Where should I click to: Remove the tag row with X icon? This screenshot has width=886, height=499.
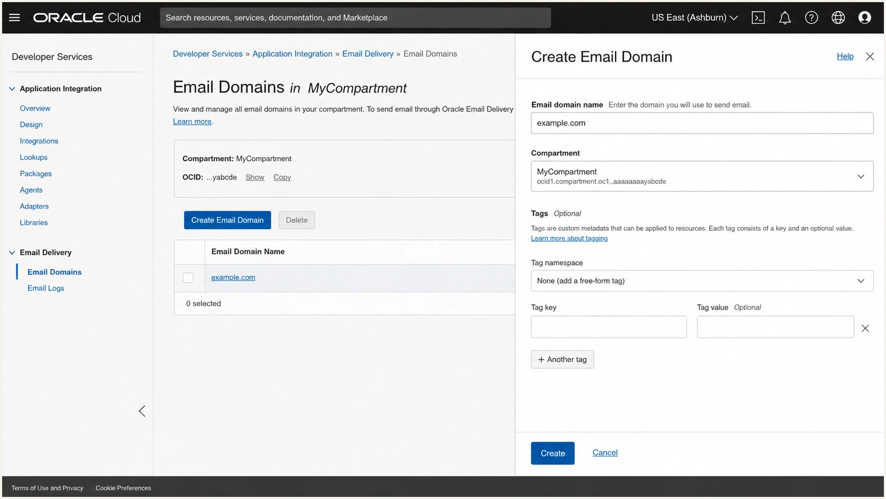(865, 328)
